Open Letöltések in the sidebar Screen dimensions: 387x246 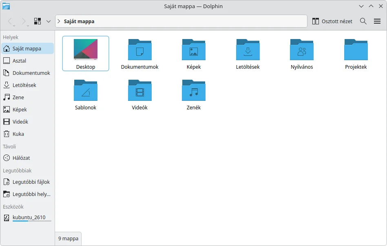tap(27, 85)
